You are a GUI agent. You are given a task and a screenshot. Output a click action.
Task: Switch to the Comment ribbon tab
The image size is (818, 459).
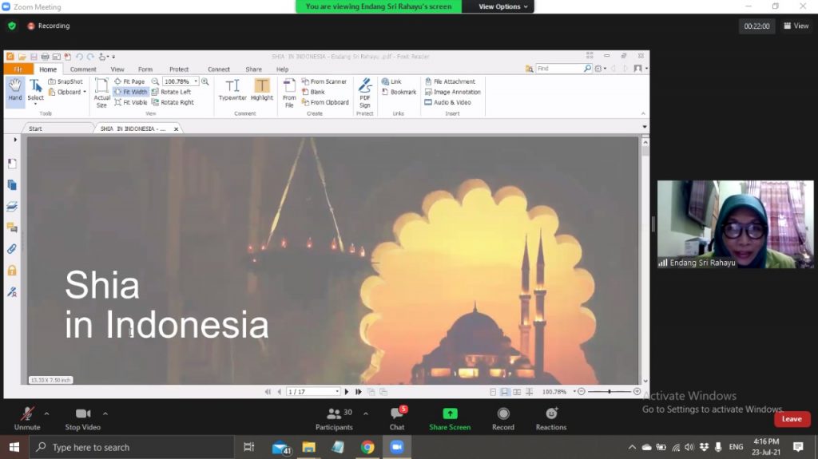[x=83, y=69]
